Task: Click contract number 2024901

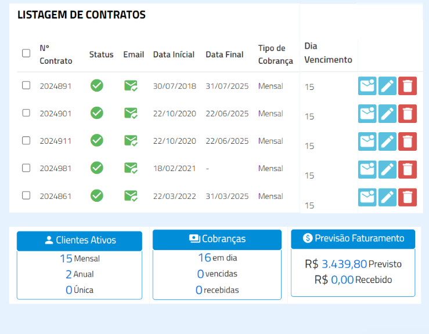Action: pyautogui.click(x=56, y=114)
